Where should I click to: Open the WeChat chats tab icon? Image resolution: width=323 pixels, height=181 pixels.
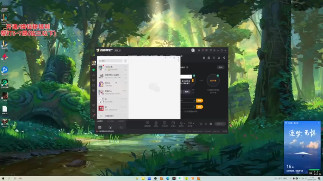(x=94, y=70)
